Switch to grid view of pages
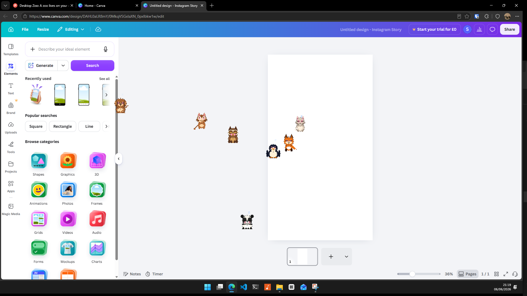The width and height of the screenshot is (527, 296). [x=497, y=274]
